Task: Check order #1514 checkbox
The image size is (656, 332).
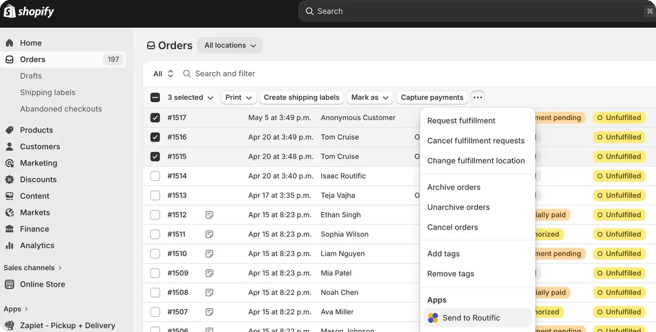Action: 155,176
